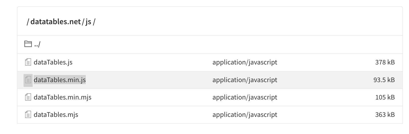409x134 pixels.
Task: Navigate to datatables.net in breadcrumb path
Action: point(55,22)
